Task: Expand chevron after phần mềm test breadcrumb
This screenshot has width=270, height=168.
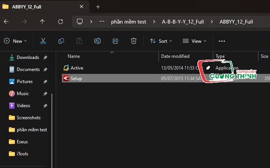Action: coord(154,22)
